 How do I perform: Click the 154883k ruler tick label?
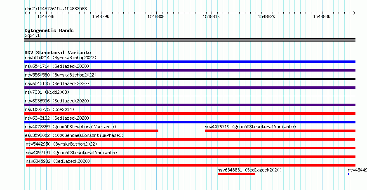(x=322, y=16)
